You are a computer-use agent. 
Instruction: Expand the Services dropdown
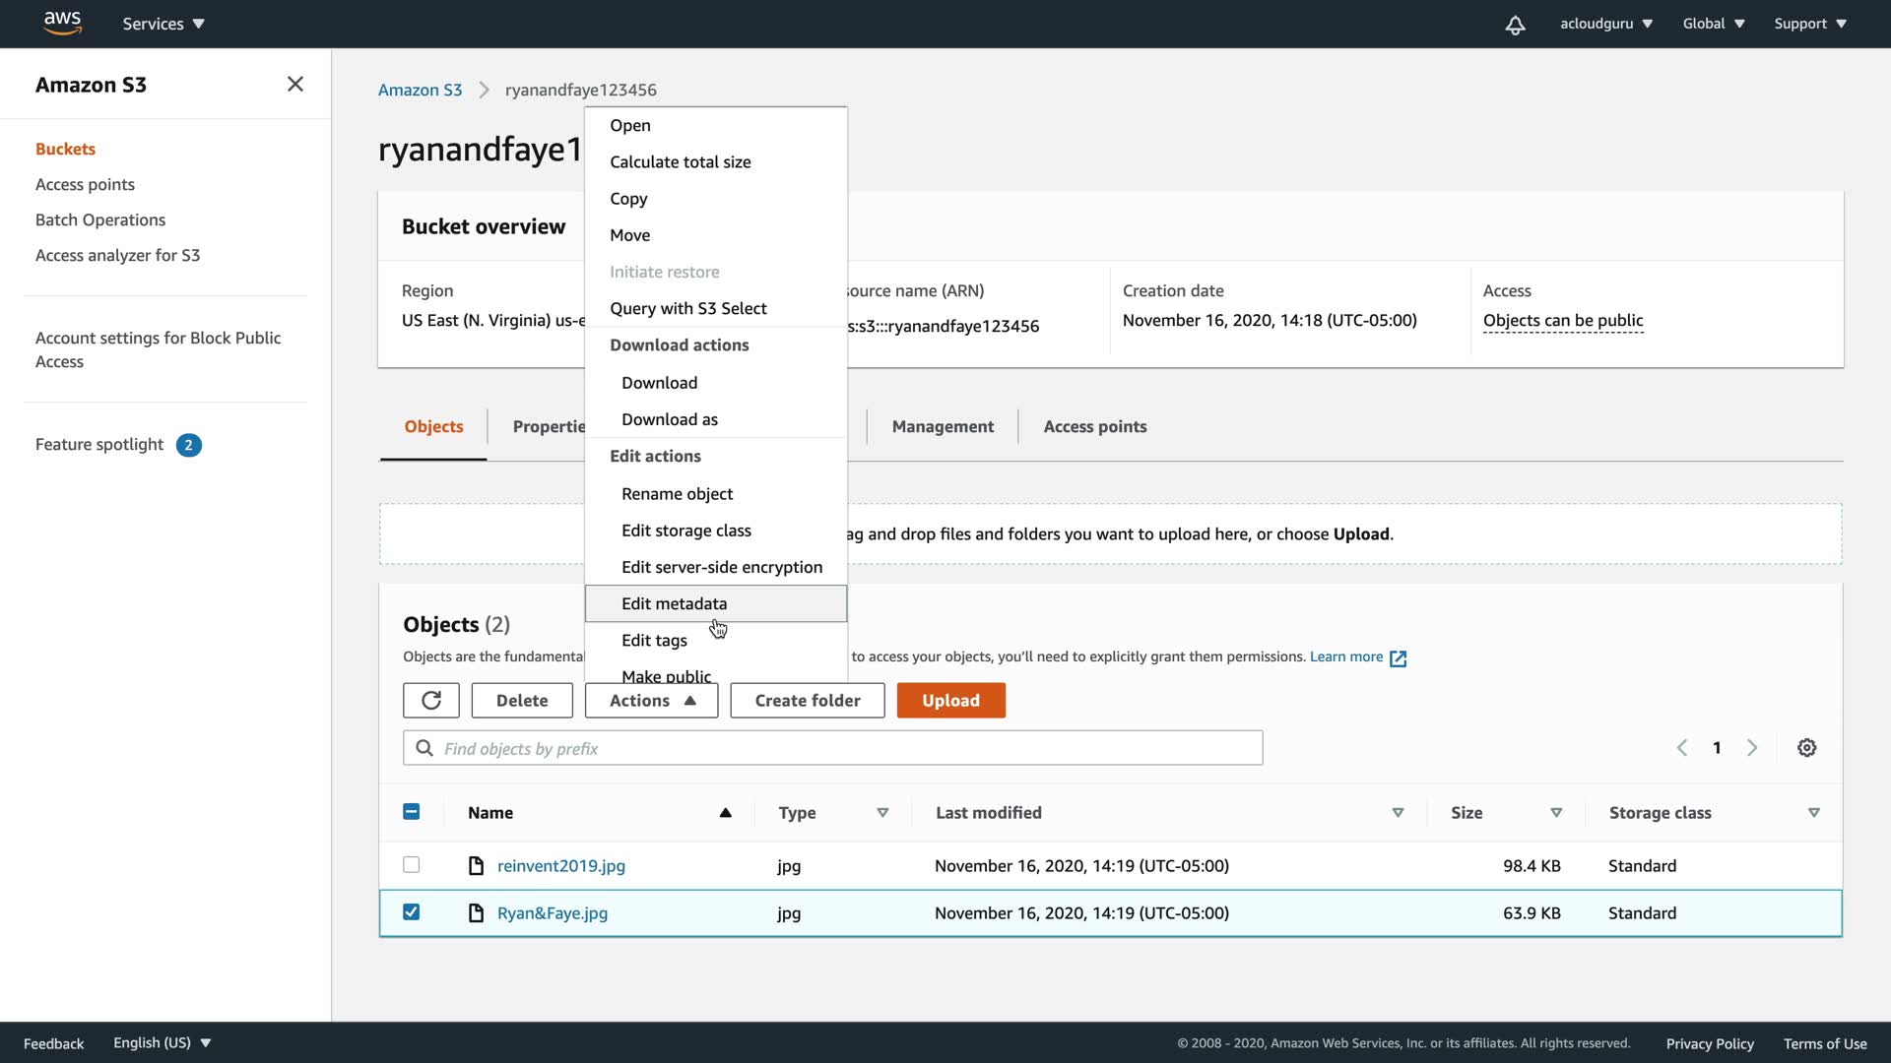pyautogui.click(x=163, y=24)
